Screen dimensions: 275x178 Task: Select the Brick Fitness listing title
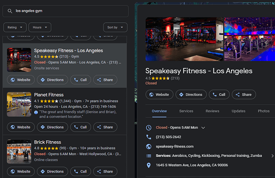47,142
